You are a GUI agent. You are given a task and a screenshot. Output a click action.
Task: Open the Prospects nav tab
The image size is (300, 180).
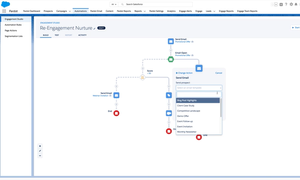[48, 11]
